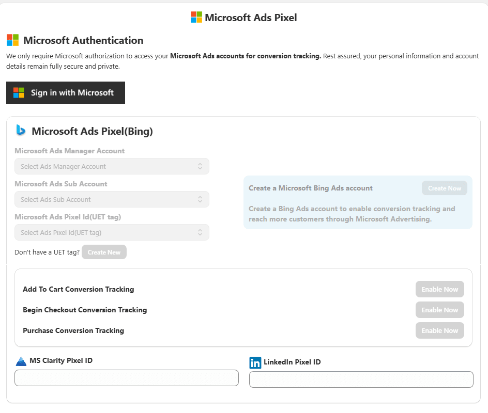This screenshot has width=488, height=413.
Task: Click the "Don't have a UET tag?" text
Action: click(x=47, y=252)
